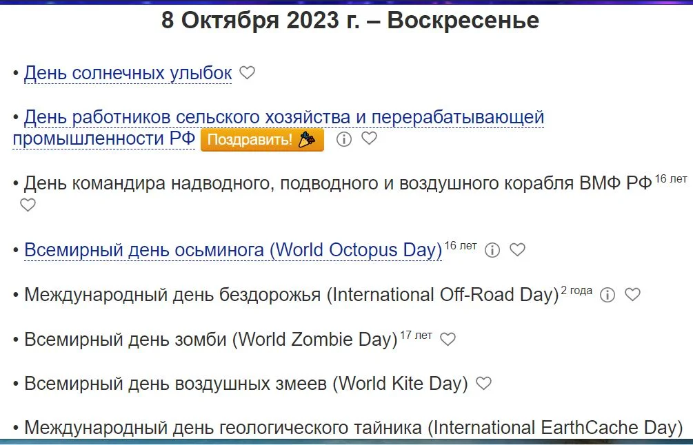Screen dimensions: 693x445
Task: Click heart icon next to День солнечных улыбок
Action: [x=248, y=72]
